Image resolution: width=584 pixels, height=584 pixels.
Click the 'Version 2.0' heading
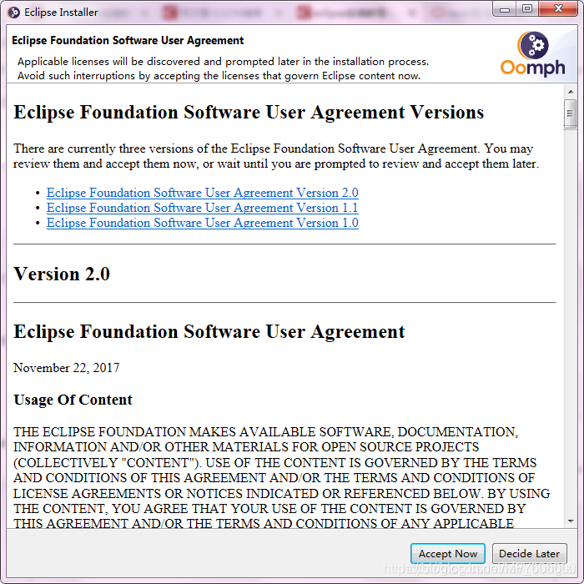pyautogui.click(x=62, y=274)
